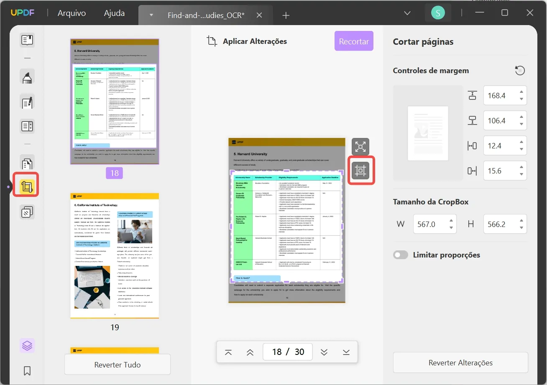Expand the tabs overflow chevron
This screenshot has height=385, width=547.
coord(407,13)
